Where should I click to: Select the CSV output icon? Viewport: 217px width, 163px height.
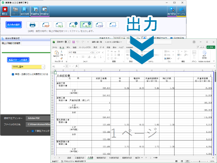coord(99,25)
